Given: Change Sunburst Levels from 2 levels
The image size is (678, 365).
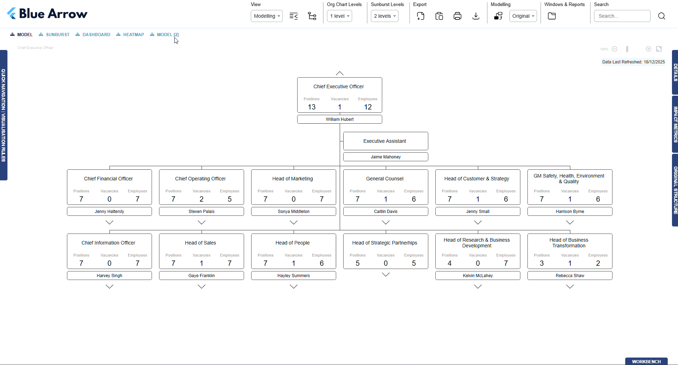Looking at the screenshot, I should 384,16.
